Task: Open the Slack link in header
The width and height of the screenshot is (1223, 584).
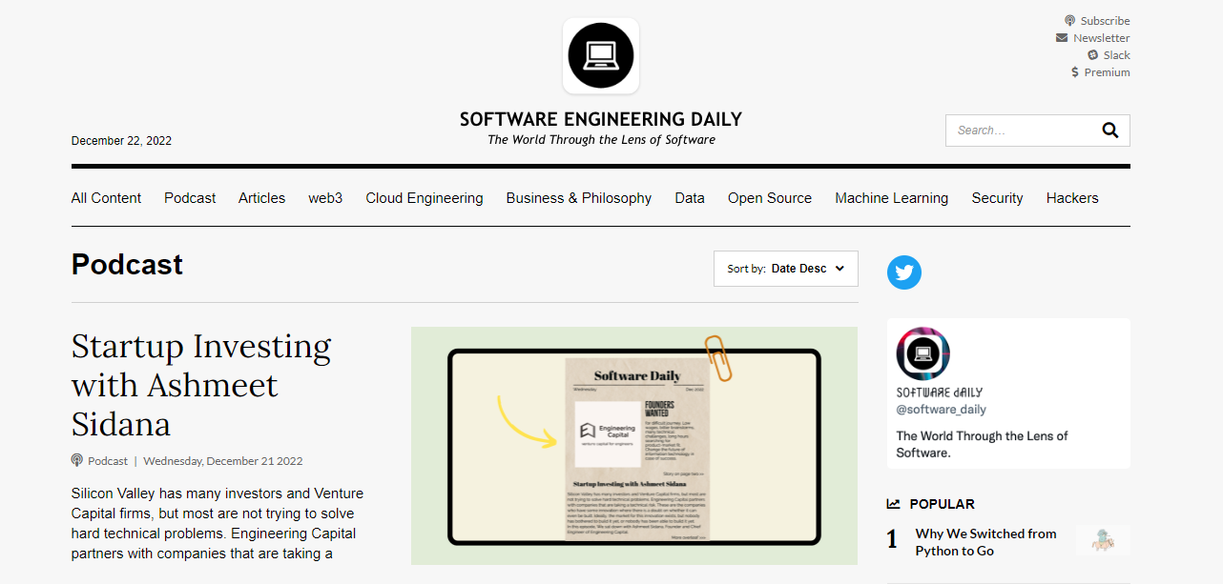Action: pyautogui.click(x=1117, y=55)
